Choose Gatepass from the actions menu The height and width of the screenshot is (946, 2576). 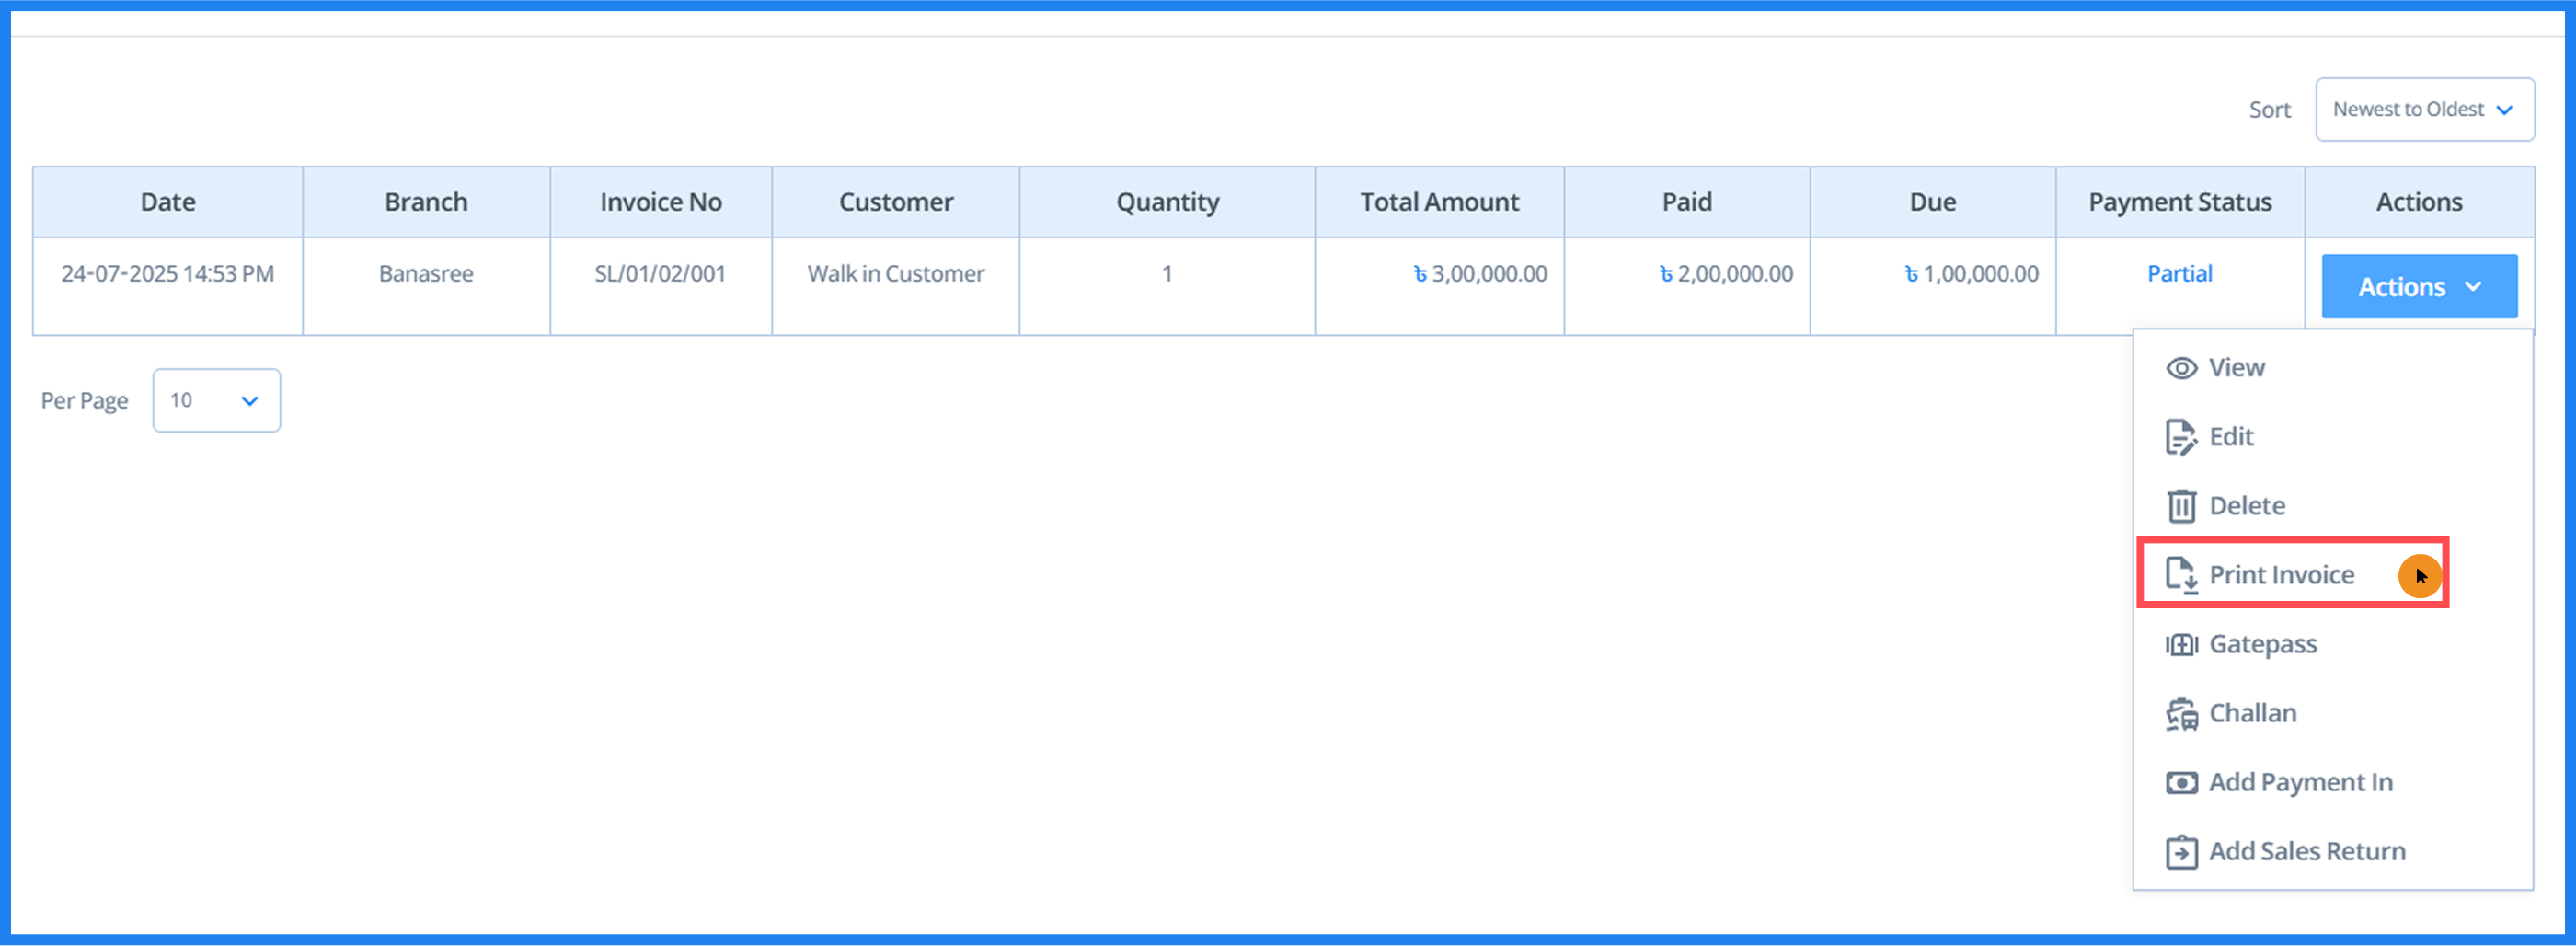(2263, 644)
